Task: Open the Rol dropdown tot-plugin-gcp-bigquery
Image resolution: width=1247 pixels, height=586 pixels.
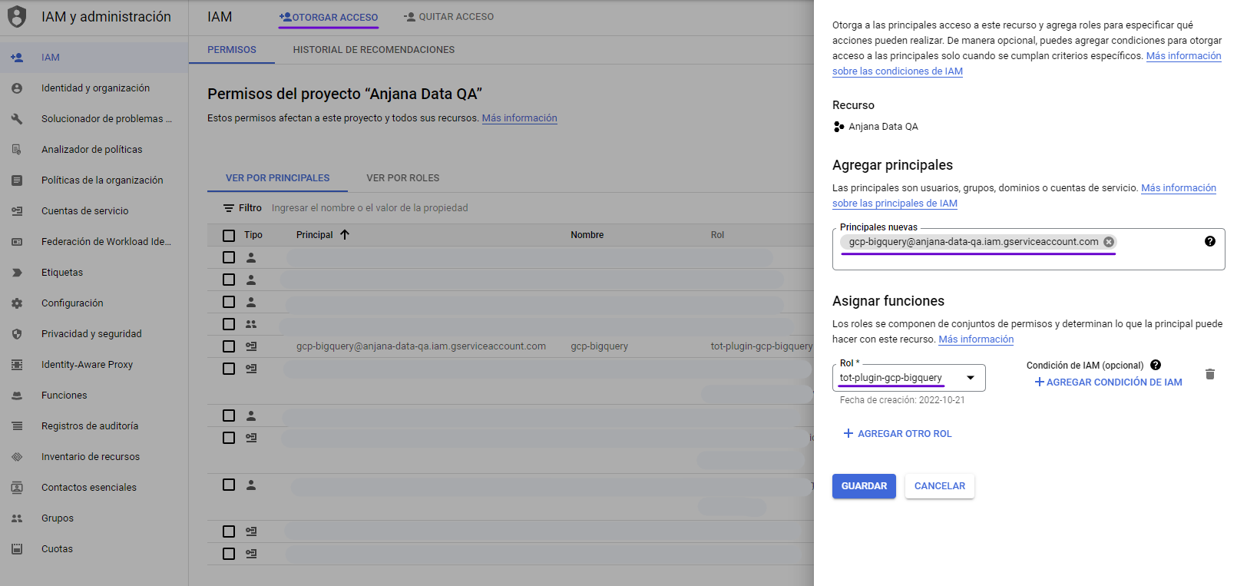Action: 908,378
